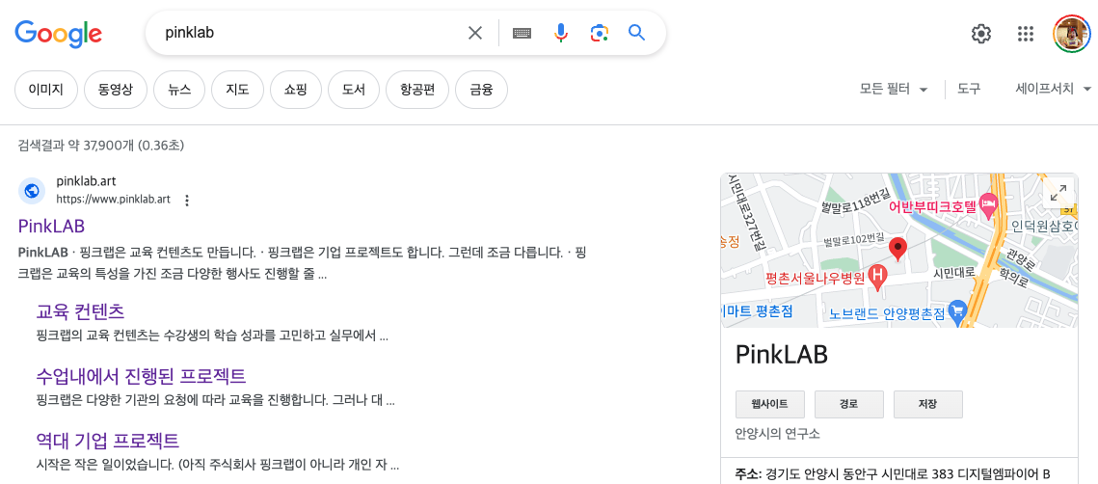Open the 수업내에서 진행된 프로젝트 sitelink
Screen dimensions: 1098x484
pyautogui.click(x=141, y=376)
